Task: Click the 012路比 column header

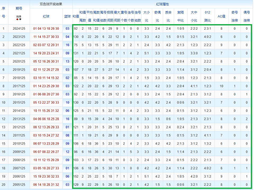Action: point(208,16)
